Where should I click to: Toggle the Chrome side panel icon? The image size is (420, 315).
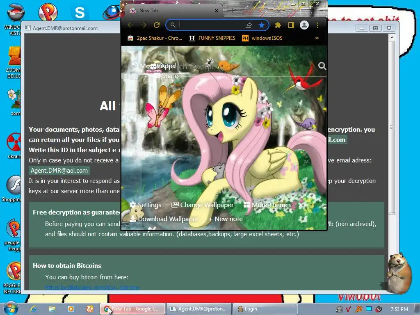coord(291,25)
